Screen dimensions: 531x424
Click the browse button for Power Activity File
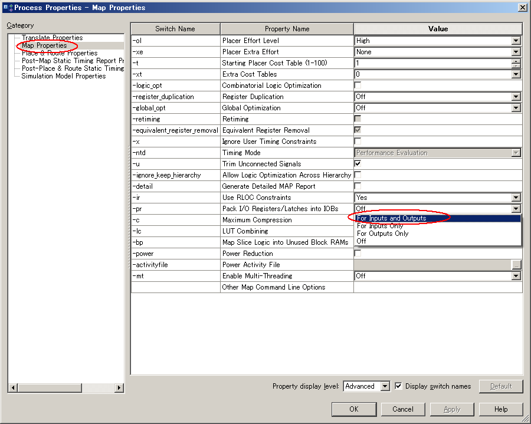(517, 265)
